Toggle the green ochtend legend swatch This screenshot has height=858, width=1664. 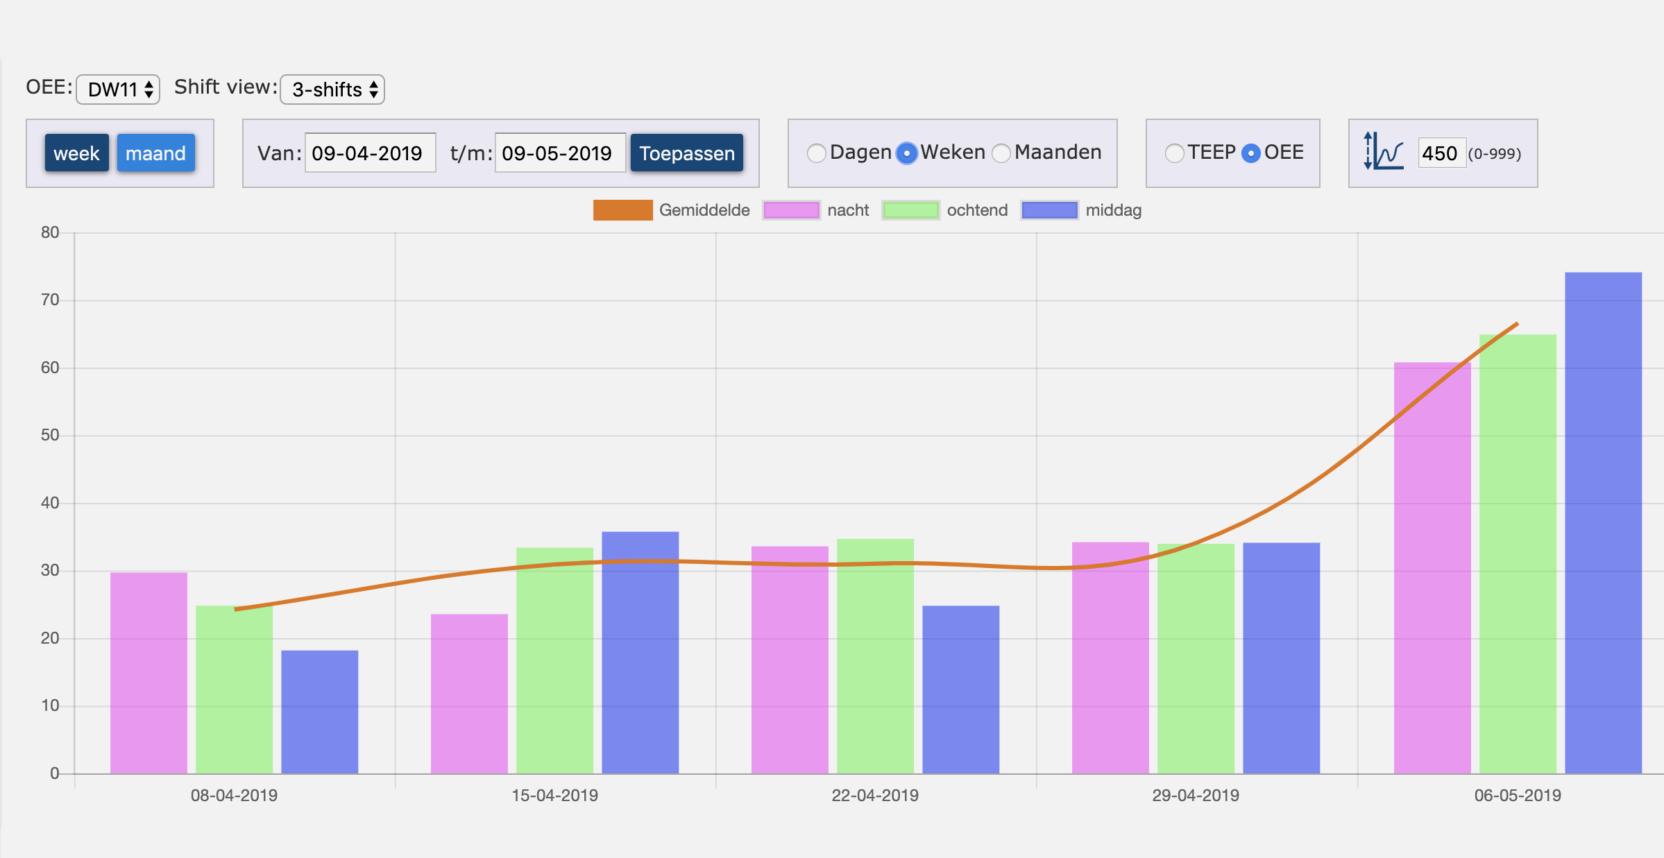pos(910,210)
